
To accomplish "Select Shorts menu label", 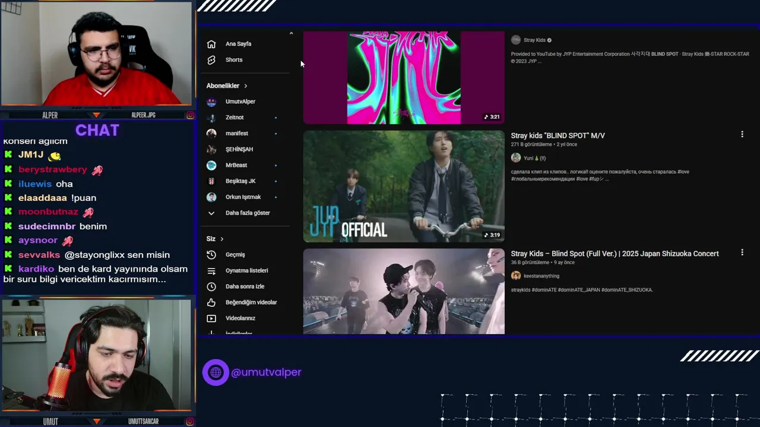I will click(234, 60).
